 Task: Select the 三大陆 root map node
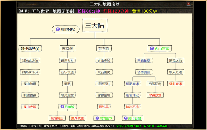click(95, 26)
